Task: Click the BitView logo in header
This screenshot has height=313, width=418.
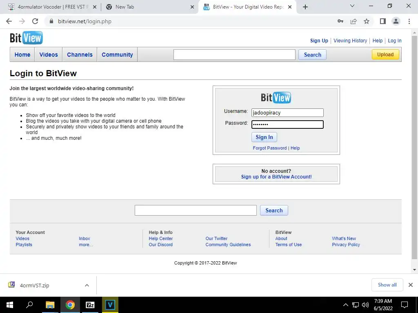Action: (26, 38)
